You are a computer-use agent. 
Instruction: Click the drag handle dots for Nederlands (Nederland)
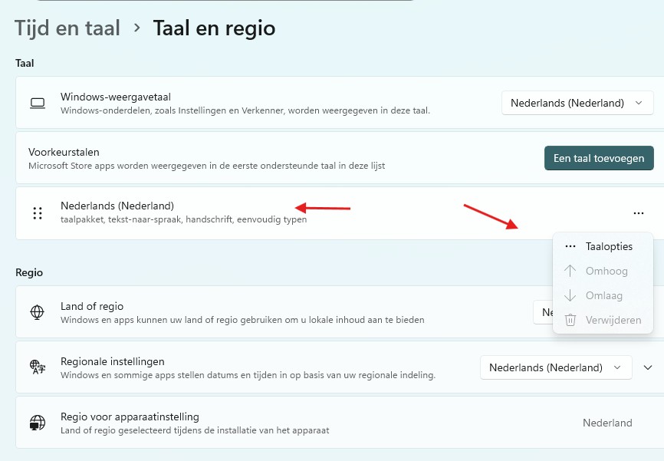(x=38, y=213)
